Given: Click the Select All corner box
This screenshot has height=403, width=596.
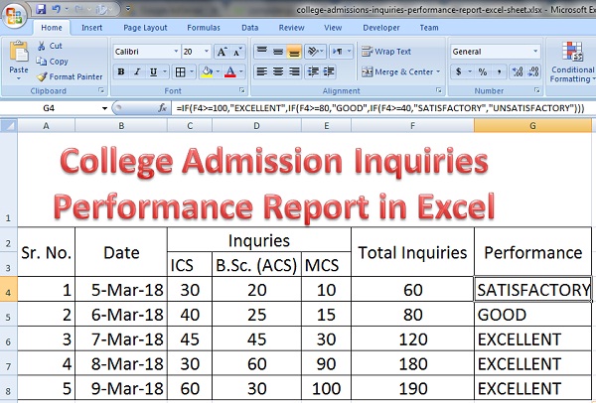Looking at the screenshot, I should [x=9, y=126].
